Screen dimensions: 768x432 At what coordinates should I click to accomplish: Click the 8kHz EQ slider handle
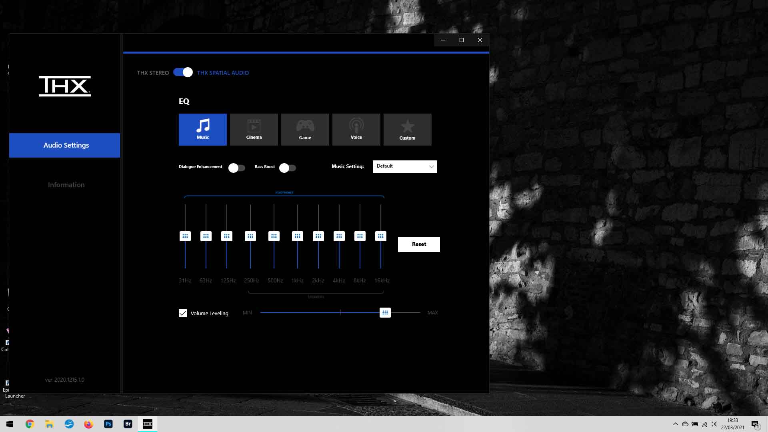coord(360,236)
